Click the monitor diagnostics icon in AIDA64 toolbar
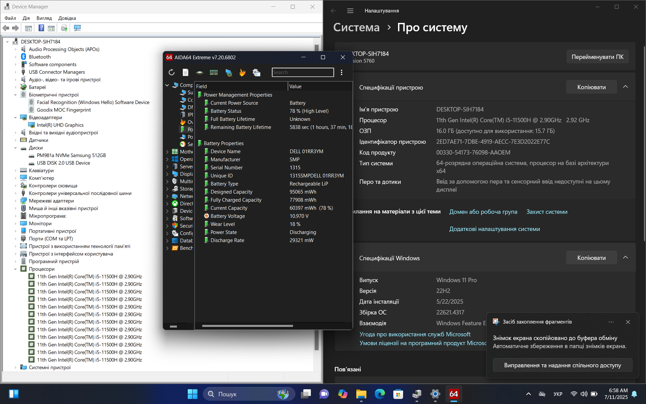 (228, 72)
